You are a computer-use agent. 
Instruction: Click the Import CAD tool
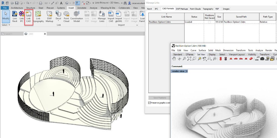(x=111, y=16)
